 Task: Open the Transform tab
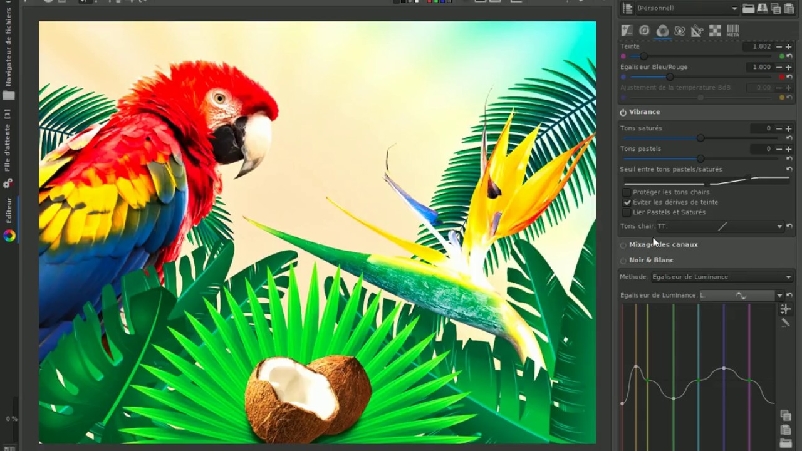[697, 31]
